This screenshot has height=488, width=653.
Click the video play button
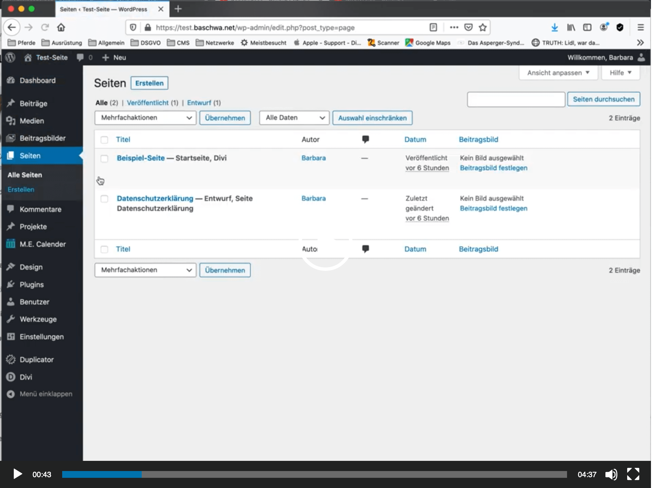pos(17,474)
